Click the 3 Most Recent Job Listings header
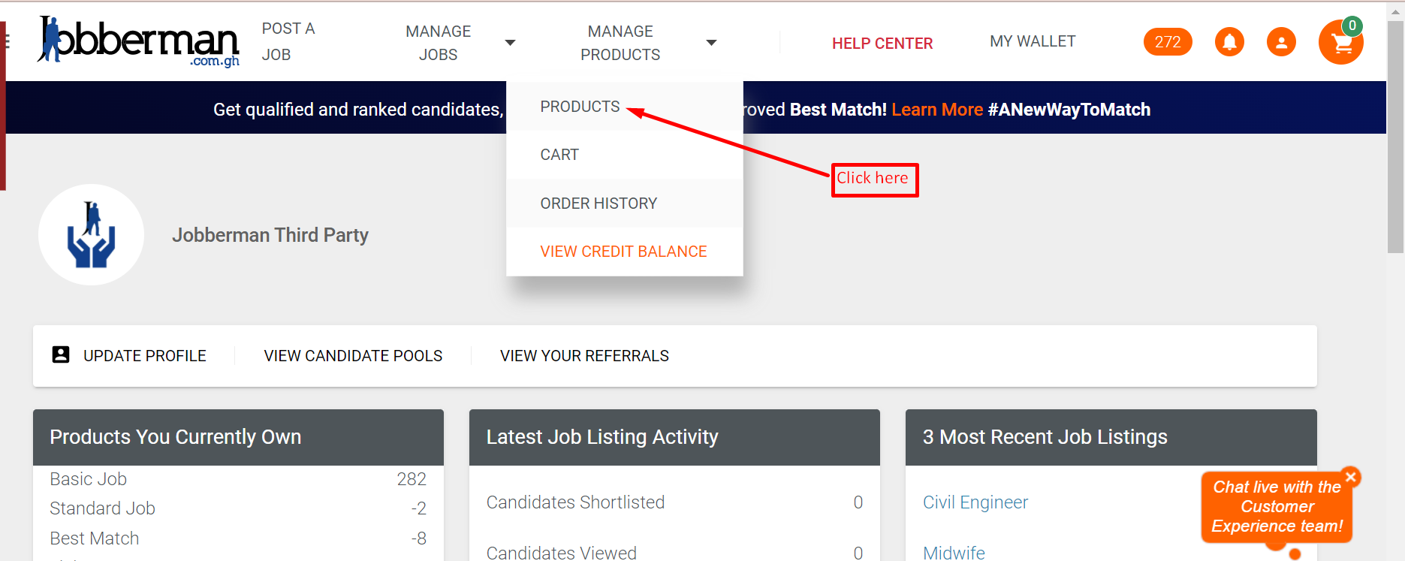 point(1111,437)
